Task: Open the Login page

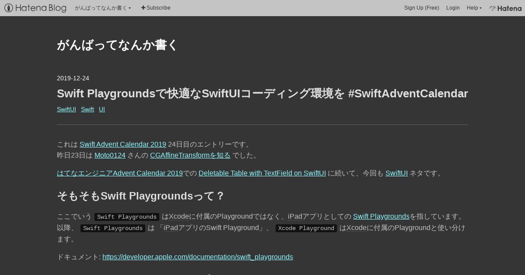Action: (x=453, y=8)
